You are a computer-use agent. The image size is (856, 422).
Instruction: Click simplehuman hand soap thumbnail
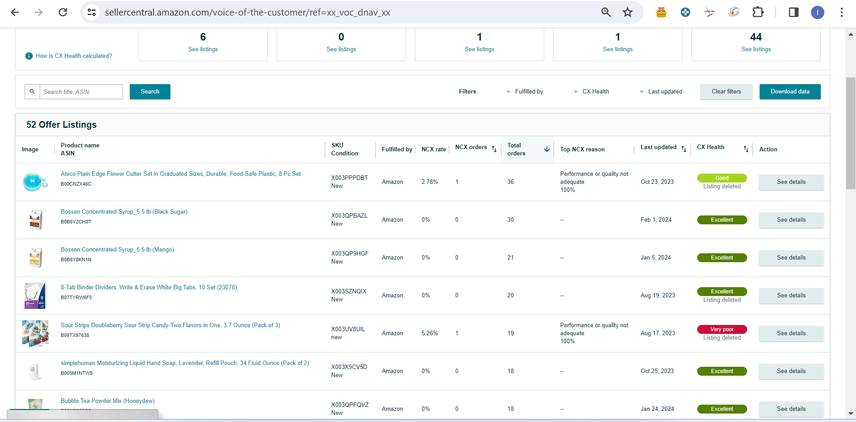[35, 371]
